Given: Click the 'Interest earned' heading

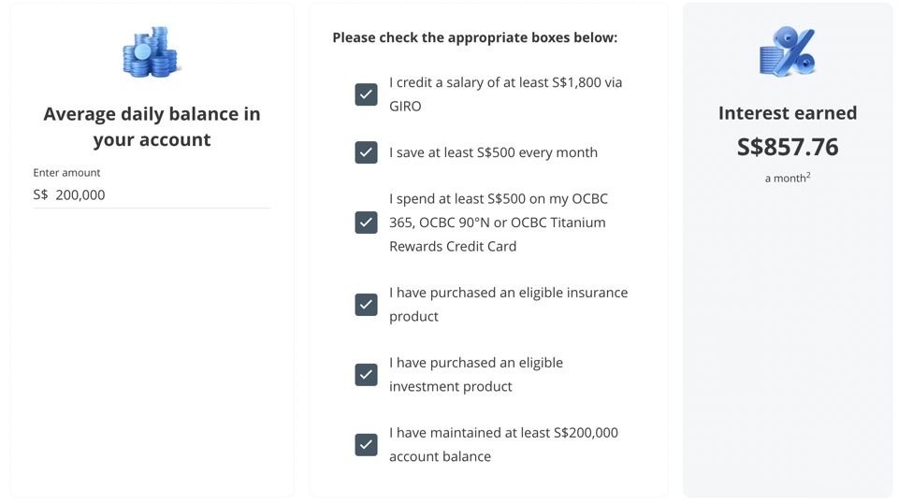Looking at the screenshot, I should tap(788, 113).
